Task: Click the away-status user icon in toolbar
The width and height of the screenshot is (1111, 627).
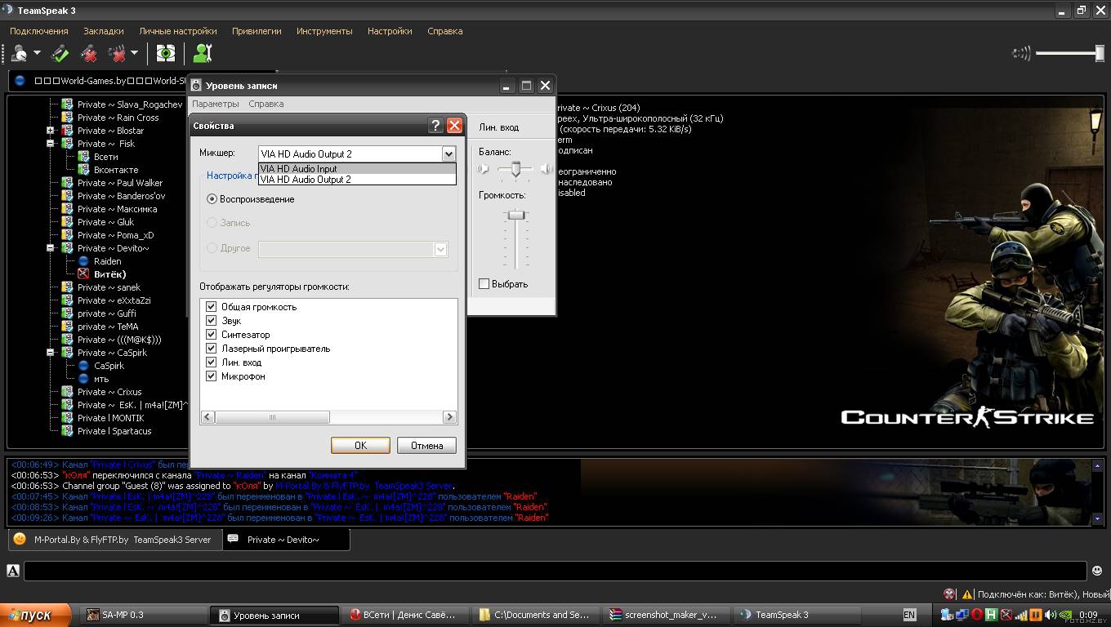Action: click(20, 54)
